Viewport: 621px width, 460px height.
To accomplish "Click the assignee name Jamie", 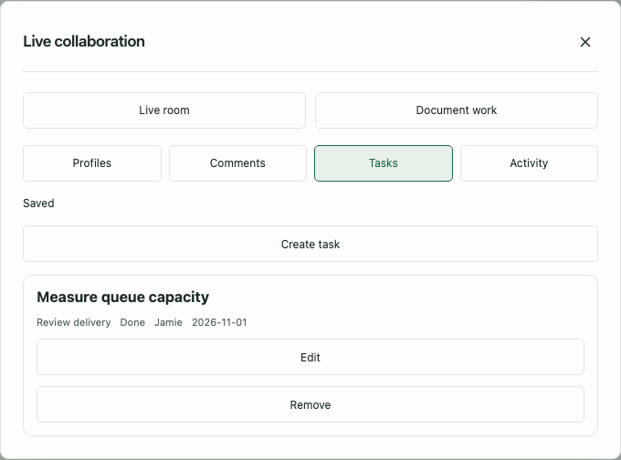I will click(168, 322).
